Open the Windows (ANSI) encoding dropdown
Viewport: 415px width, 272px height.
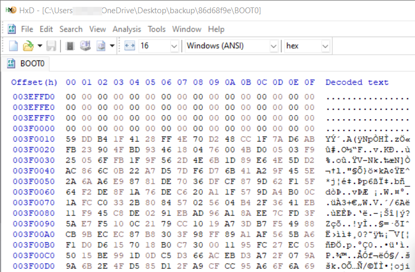pos(231,46)
